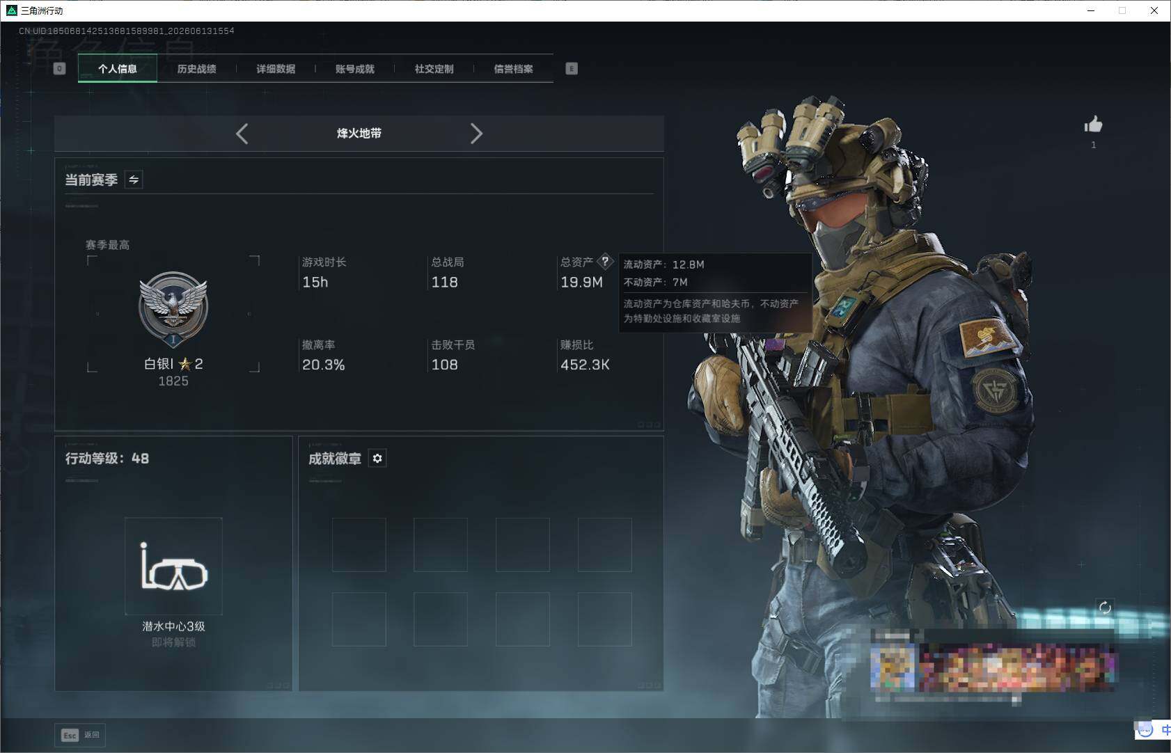Screen dimensions: 1171x753
Task: Click the 赚损比 452.3K value
Action: (585, 365)
